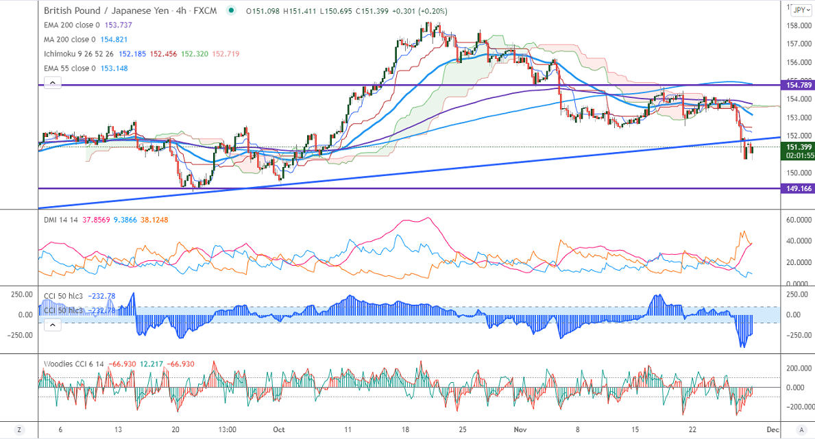
Task: Toggle the A auto-scale button
Action: point(801,429)
